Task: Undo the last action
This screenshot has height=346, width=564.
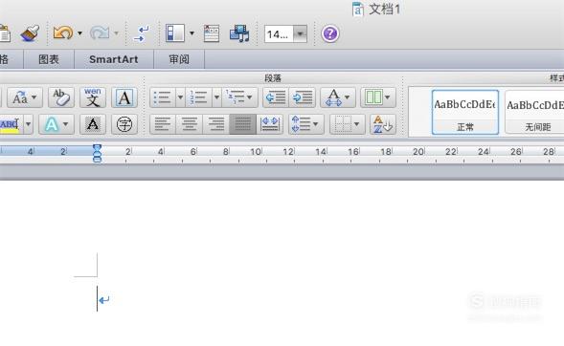Action: click(62, 33)
